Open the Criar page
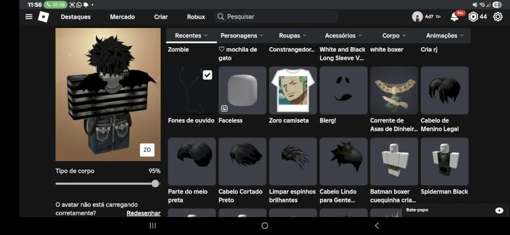 click(x=161, y=17)
